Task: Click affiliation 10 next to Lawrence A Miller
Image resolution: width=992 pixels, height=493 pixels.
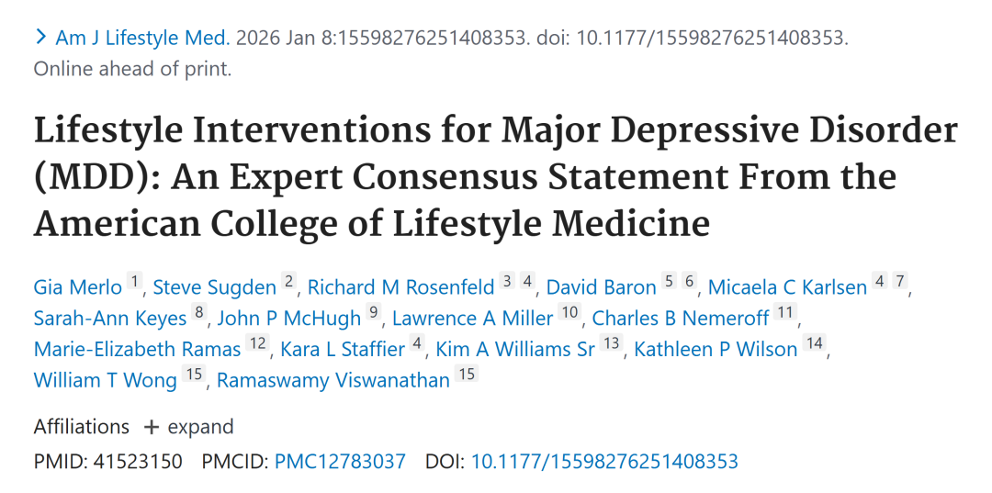Action: [x=569, y=313]
